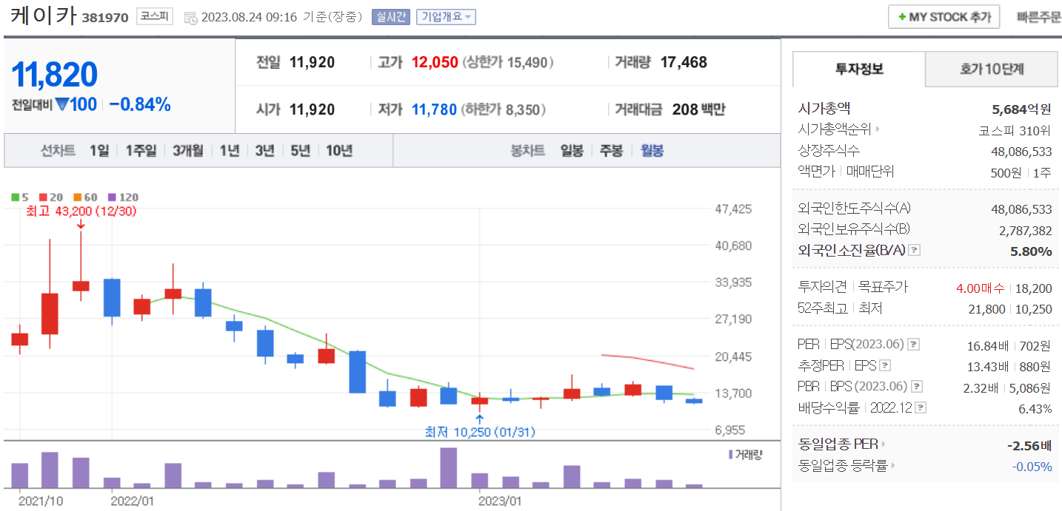Click the purple 120 moving average legend
This screenshot has width=1062, height=511.
click(123, 197)
